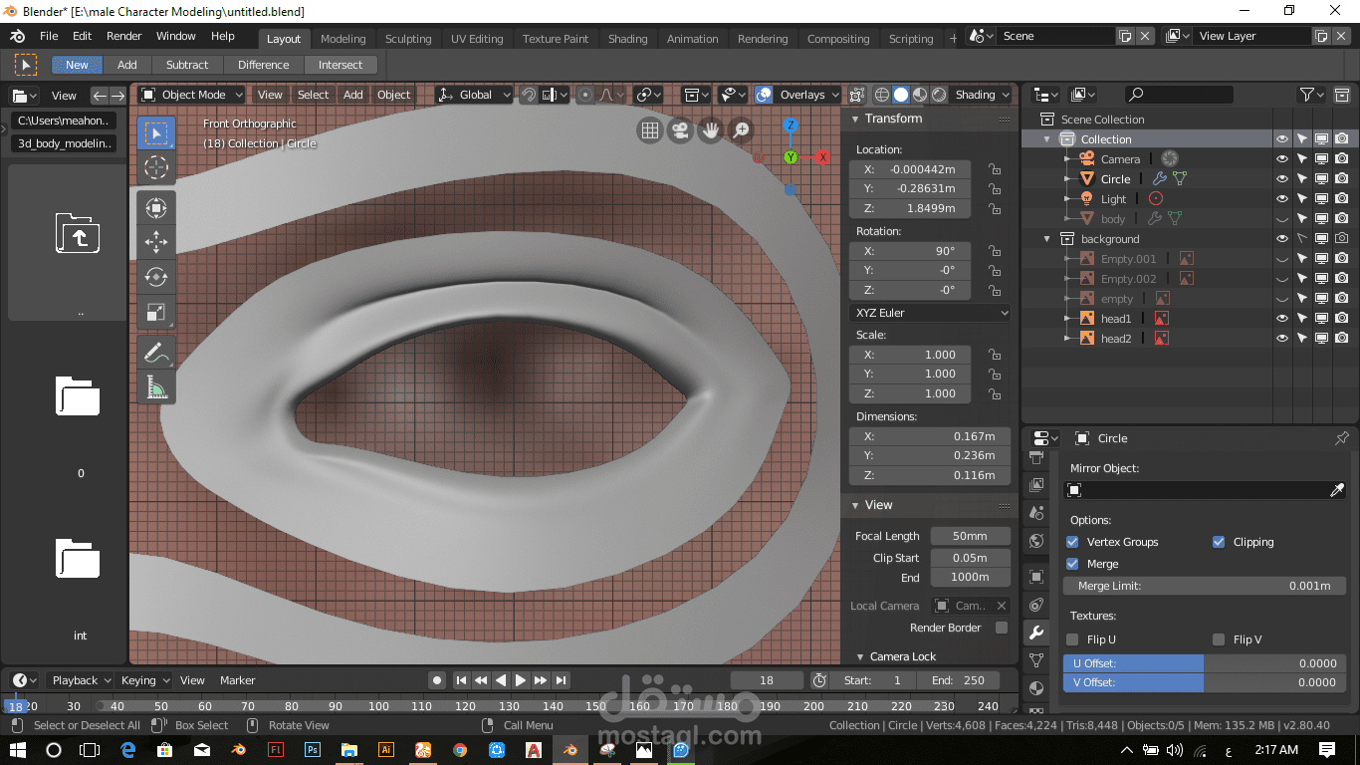This screenshot has width=1360, height=765.
Task: Click the modifiers wrench properties tab
Action: [x=1036, y=633]
